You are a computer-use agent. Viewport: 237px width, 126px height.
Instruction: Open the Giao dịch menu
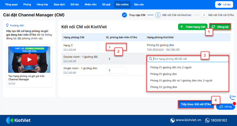pyautogui.click(x=59, y=4)
